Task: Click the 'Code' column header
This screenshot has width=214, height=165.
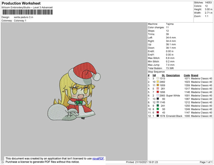Action: point(187,75)
